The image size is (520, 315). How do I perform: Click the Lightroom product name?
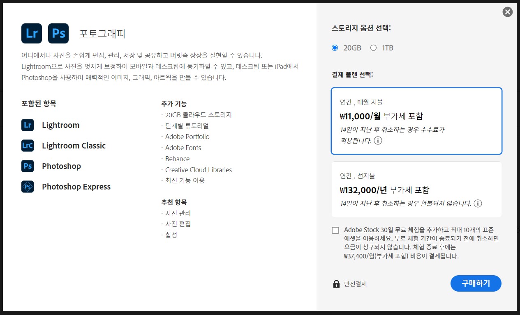pos(61,125)
